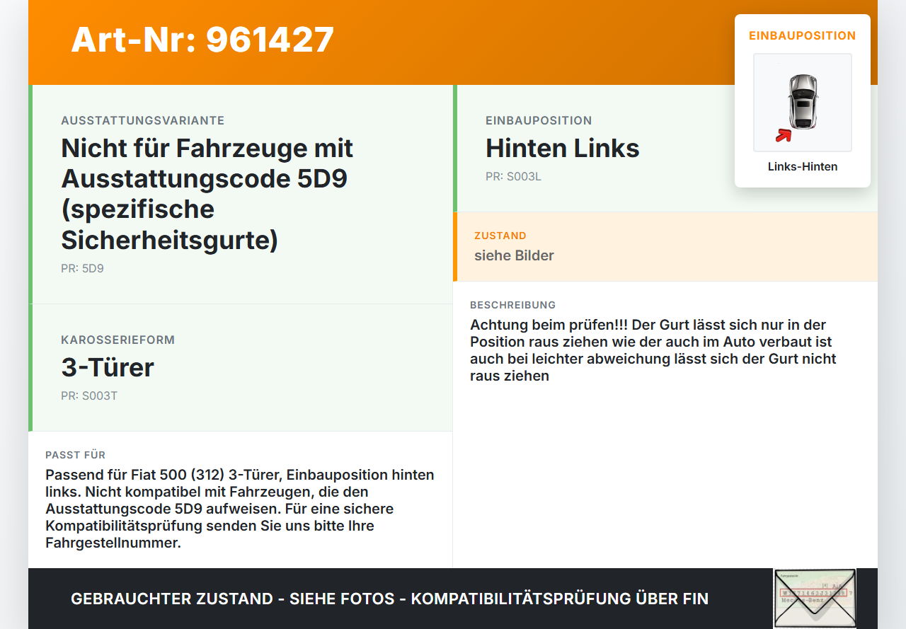Viewport: 906px width, 629px height.
Task: Select the Achtung beim prüfen description paragraph
Action: pos(653,350)
